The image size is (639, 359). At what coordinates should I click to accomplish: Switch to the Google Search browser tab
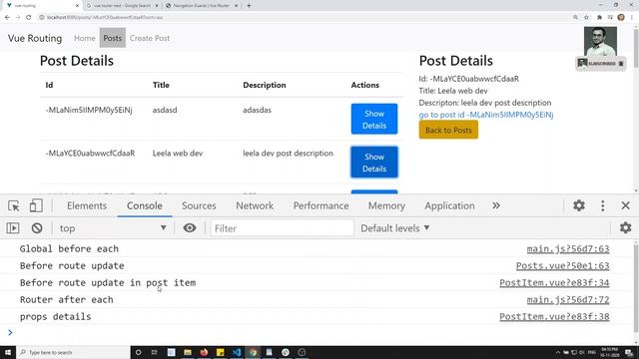click(x=122, y=6)
